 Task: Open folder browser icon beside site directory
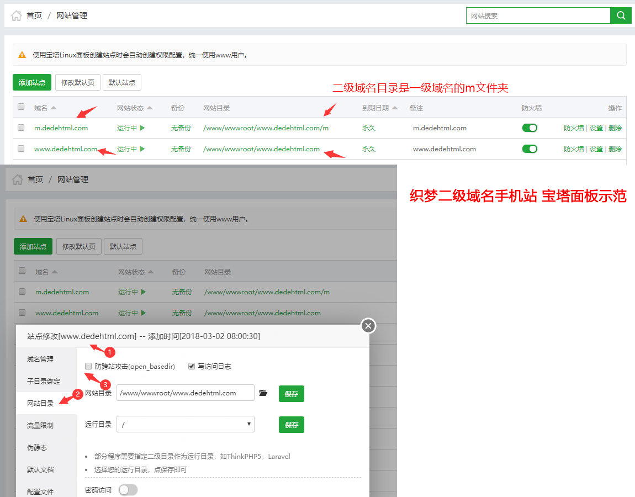click(x=263, y=393)
